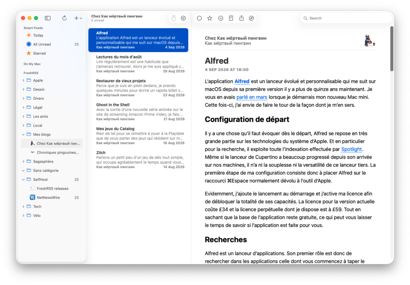Collapse the Sans catégorie folder

[23, 170]
